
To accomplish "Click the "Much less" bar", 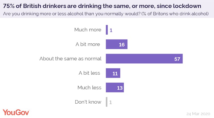I will point(111,88).
